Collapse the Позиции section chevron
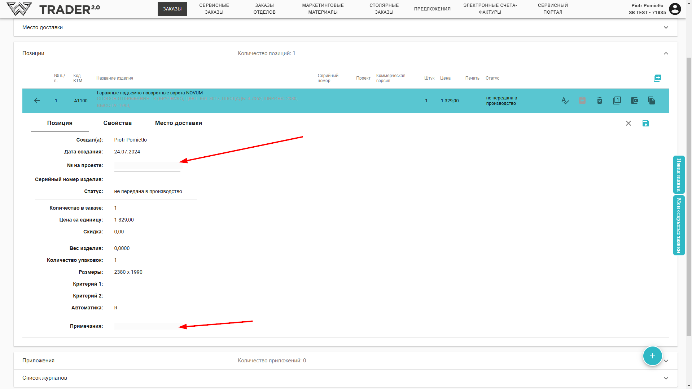Image resolution: width=692 pixels, height=389 pixels. pyautogui.click(x=666, y=53)
